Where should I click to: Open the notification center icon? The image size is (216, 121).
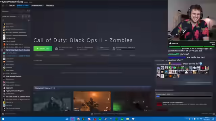coord(213,119)
